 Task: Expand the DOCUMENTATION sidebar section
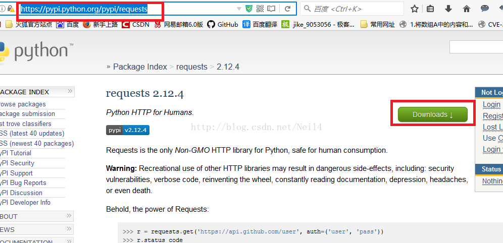click(69, 241)
